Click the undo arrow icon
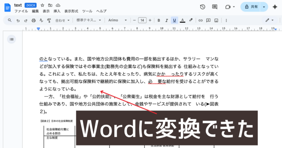The width and height of the screenshot is (282, 148). pos(18,20)
